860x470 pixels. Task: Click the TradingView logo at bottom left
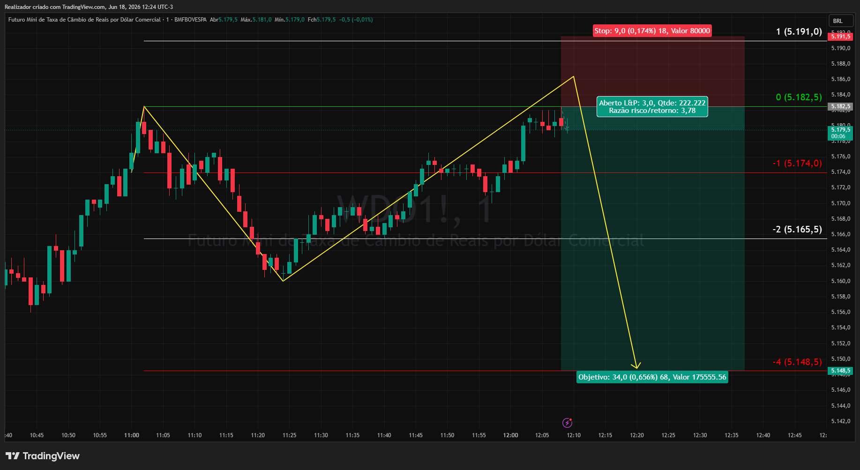[x=43, y=456]
